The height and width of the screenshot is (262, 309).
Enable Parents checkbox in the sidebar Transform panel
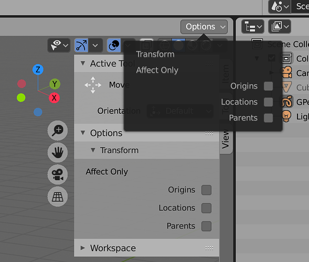206,226
